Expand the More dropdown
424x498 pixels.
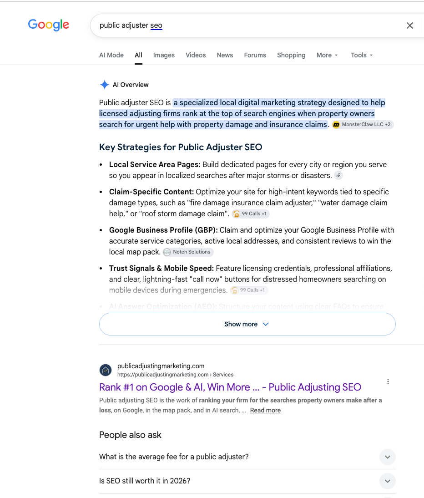[327, 55]
